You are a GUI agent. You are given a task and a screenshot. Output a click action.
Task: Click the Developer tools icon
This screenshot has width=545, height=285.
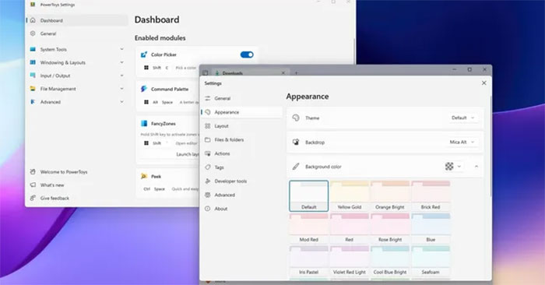point(208,181)
